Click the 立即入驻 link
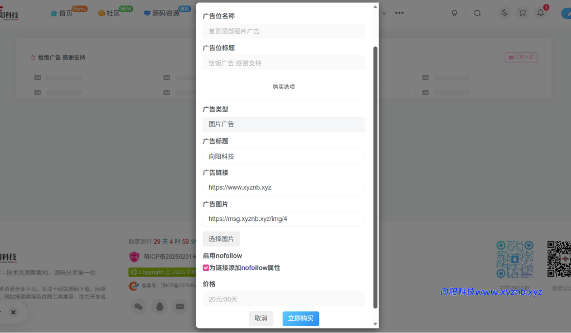 point(521,57)
